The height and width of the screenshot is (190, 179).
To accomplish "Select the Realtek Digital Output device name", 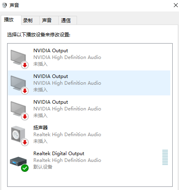I will coord(59,154).
